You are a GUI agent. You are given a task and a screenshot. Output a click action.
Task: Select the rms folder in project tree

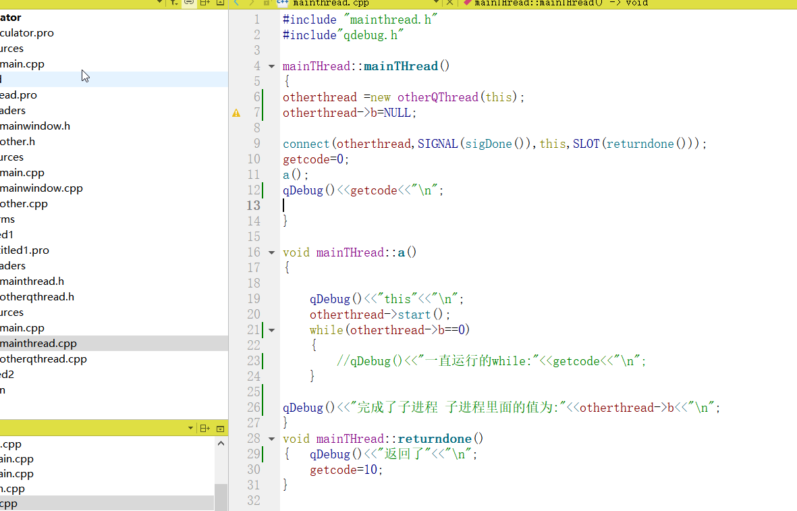pyautogui.click(x=7, y=219)
